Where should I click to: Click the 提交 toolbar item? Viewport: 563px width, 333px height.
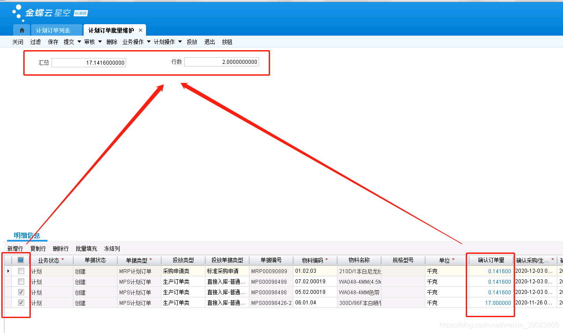pyautogui.click(x=69, y=42)
